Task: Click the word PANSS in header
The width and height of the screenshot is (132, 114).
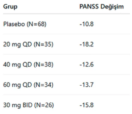Action: [x=89, y=7]
